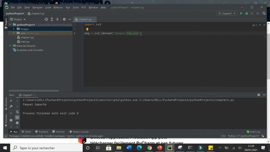Open the Terminal tool window
The width and height of the screenshot is (270, 152).
tap(58, 132)
